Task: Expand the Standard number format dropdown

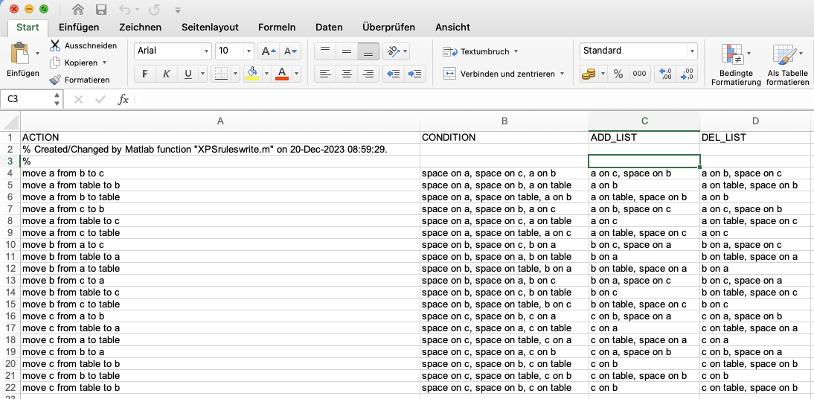Action: tap(692, 51)
